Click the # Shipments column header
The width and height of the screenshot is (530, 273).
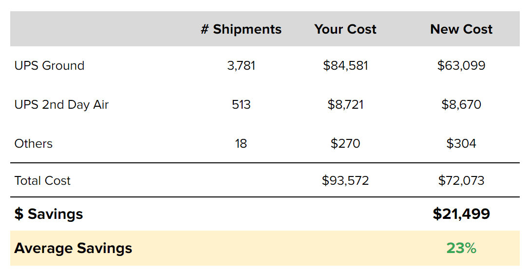tap(241, 29)
